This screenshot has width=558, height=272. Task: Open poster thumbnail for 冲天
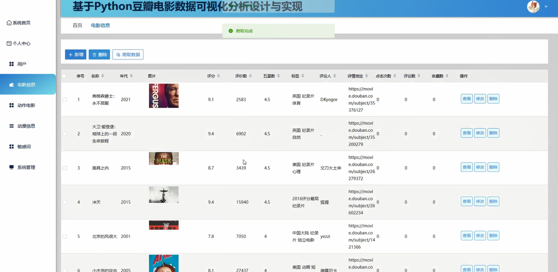164,195
